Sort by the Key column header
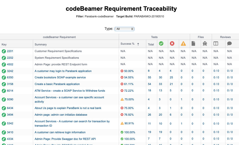Screen dimensions: 239x145 click(4, 44)
